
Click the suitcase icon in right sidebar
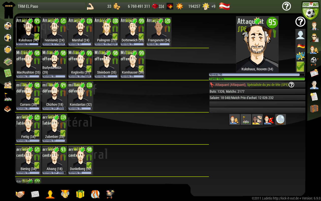pos(314,109)
